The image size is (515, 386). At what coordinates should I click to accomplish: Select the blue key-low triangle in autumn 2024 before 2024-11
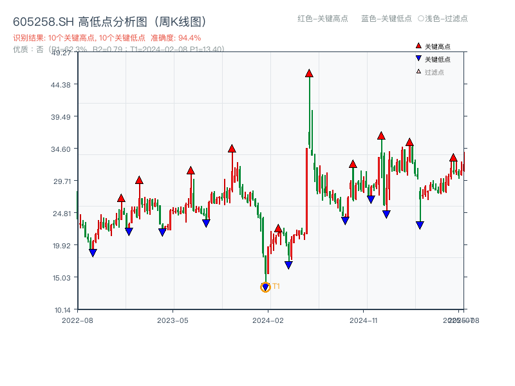click(345, 221)
